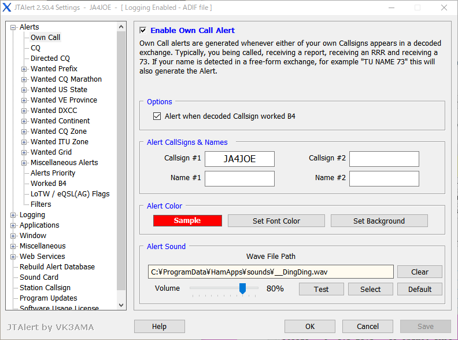The height and width of the screenshot is (340, 458).
Task: Toggle Alert when decoded Callsign worked B4
Action: [x=157, y=116]
